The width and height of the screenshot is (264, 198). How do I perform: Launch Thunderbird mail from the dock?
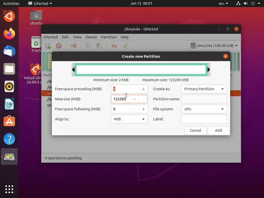pyautogui.click(x=9, y=51)
